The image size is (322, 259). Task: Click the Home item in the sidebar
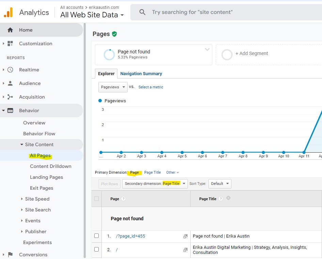[x=42, y=30]
